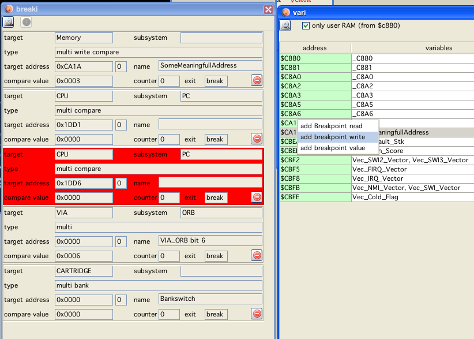Delete the CARTRIDGE Bankswitch breakpoint
The width and height of the screenshot is (474, 339).
pos(257,314)
